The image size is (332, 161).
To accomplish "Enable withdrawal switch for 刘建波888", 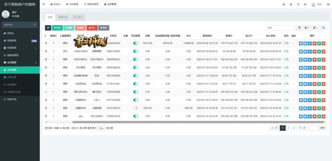I will click(136, 108).
